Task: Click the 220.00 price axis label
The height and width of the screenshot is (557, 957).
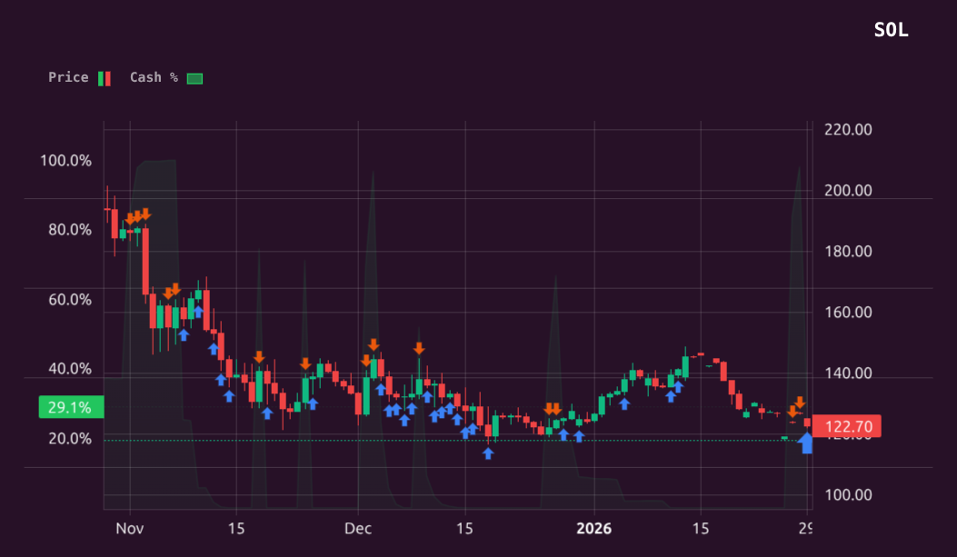Action: tap(847, 130)
